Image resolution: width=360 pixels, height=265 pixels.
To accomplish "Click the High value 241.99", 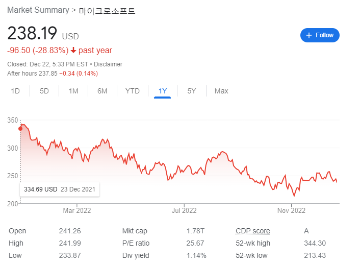I will tap(70, 243).
